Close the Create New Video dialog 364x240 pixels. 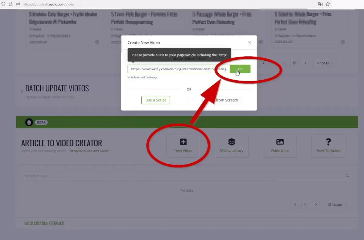coord(249,43)
